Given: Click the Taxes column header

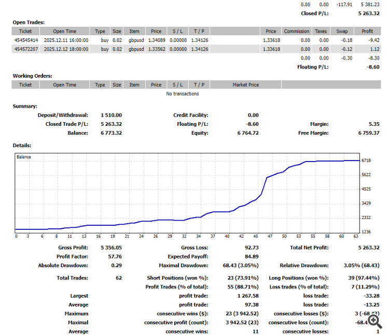Looking at the screenshot, I should [321, 31].
